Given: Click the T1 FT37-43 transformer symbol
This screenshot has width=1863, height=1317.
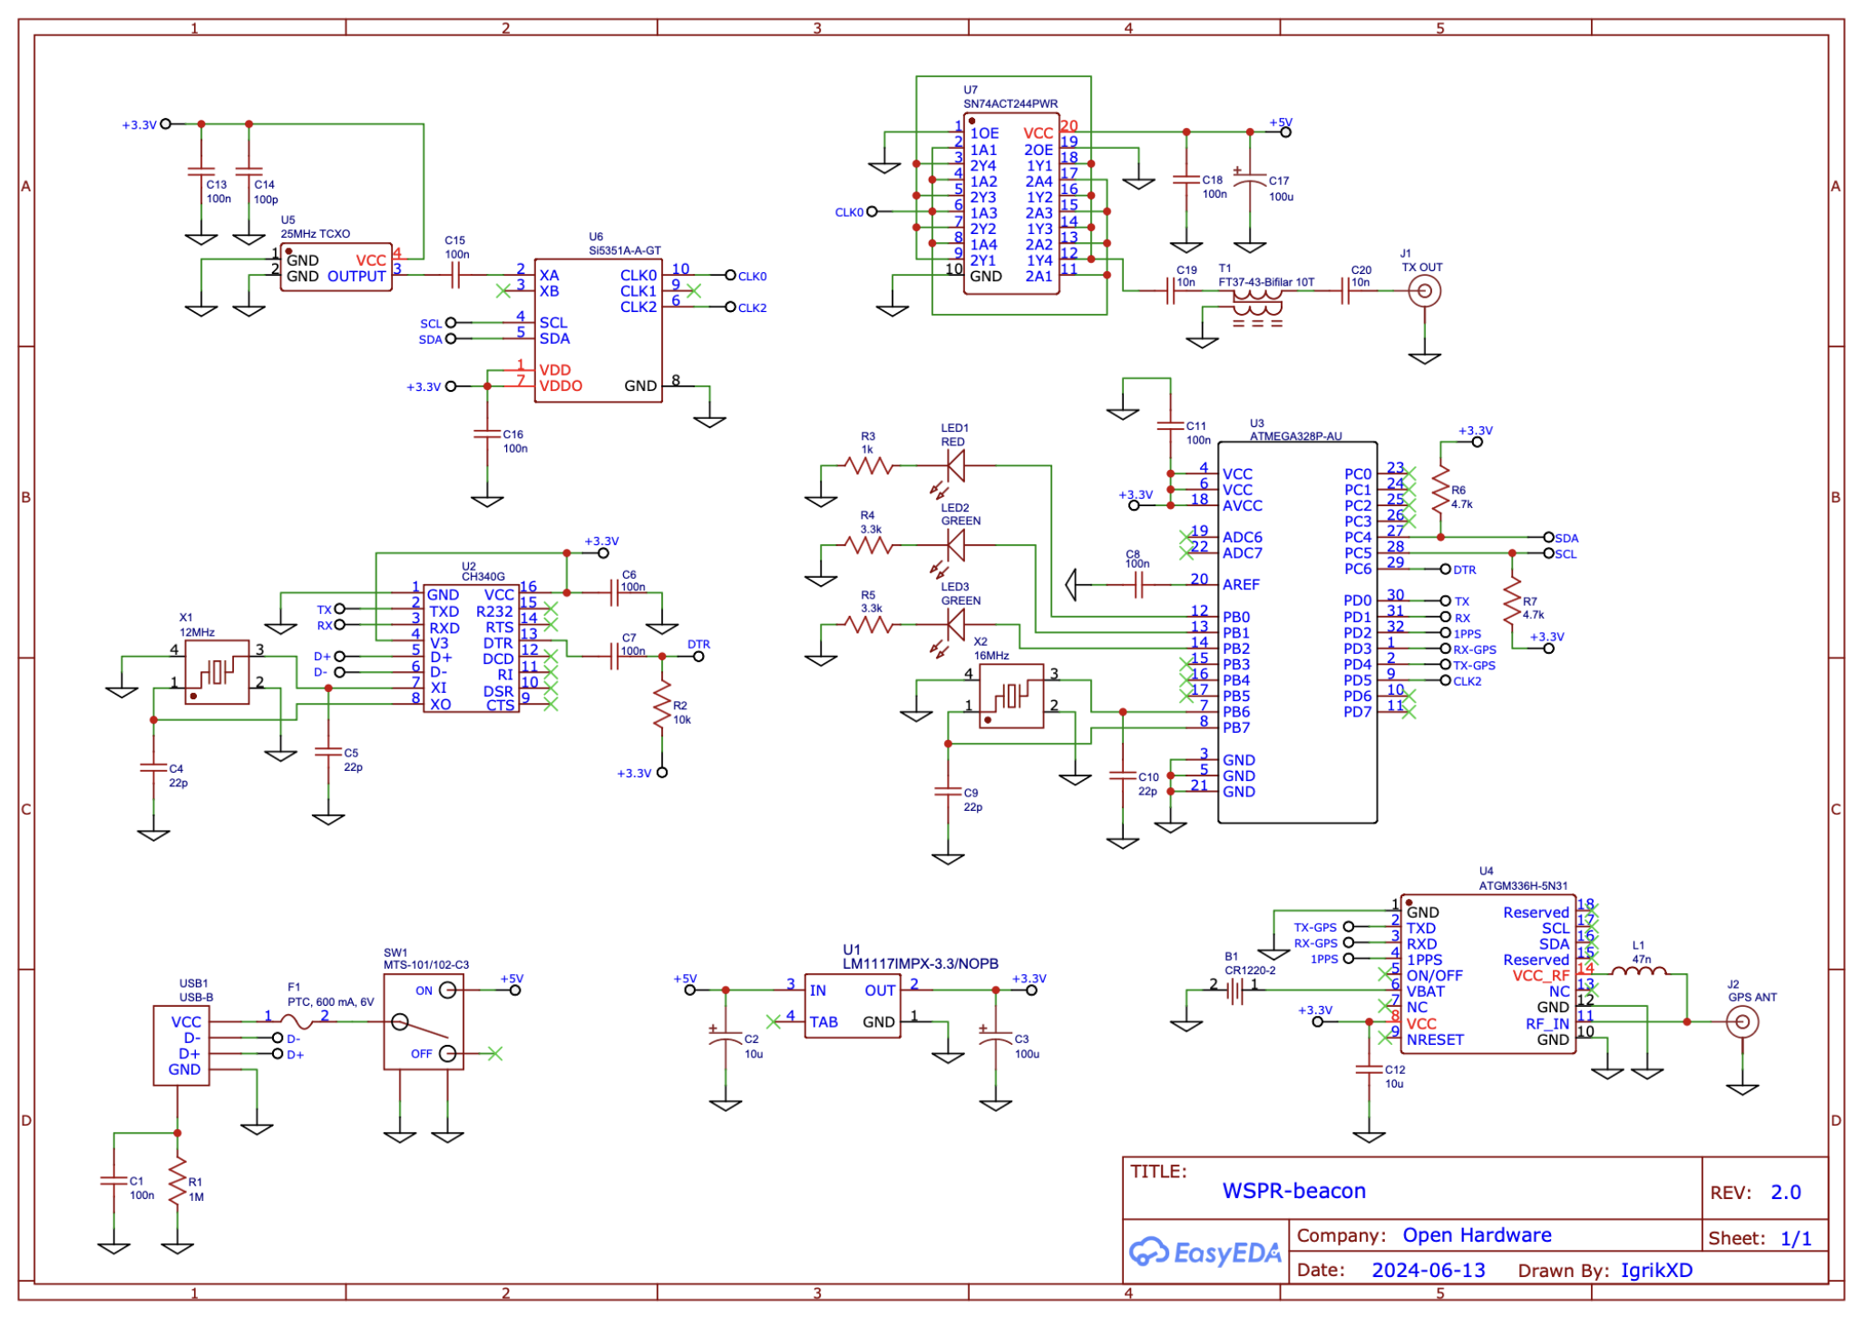Looking at the screenshot, I should 1256,307.
